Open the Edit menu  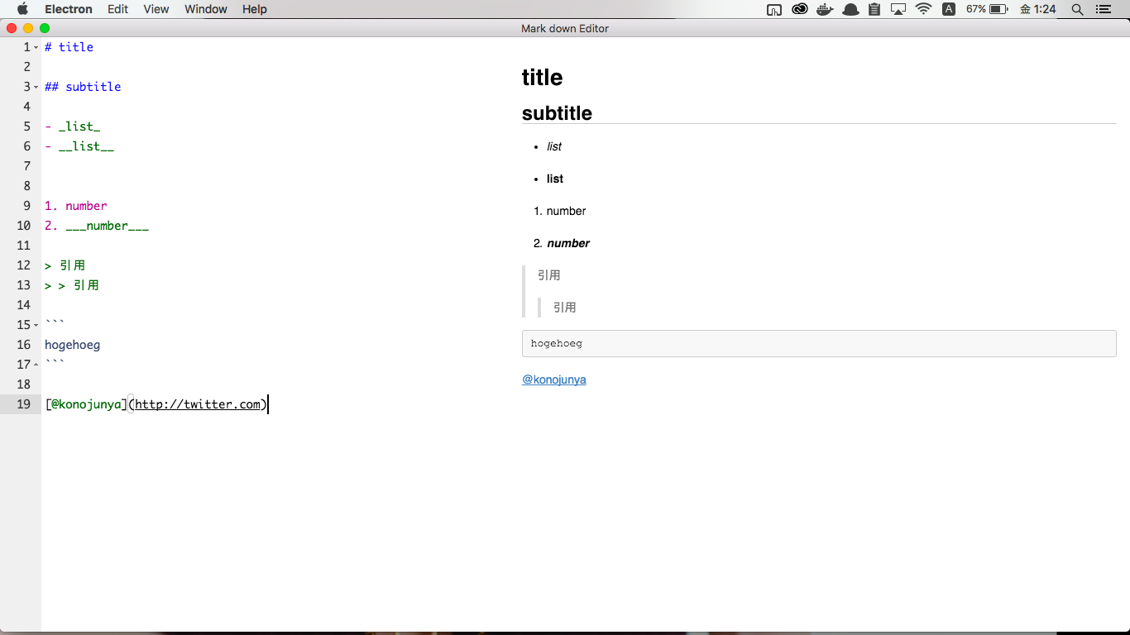point(117,9)
